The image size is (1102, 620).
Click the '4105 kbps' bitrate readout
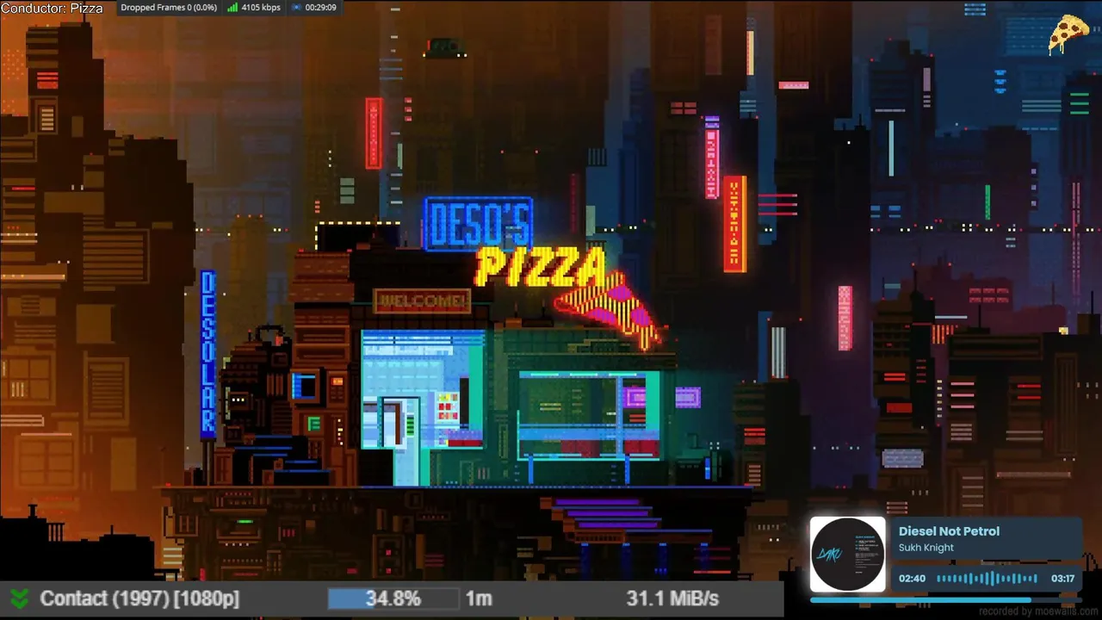[261, 8]
